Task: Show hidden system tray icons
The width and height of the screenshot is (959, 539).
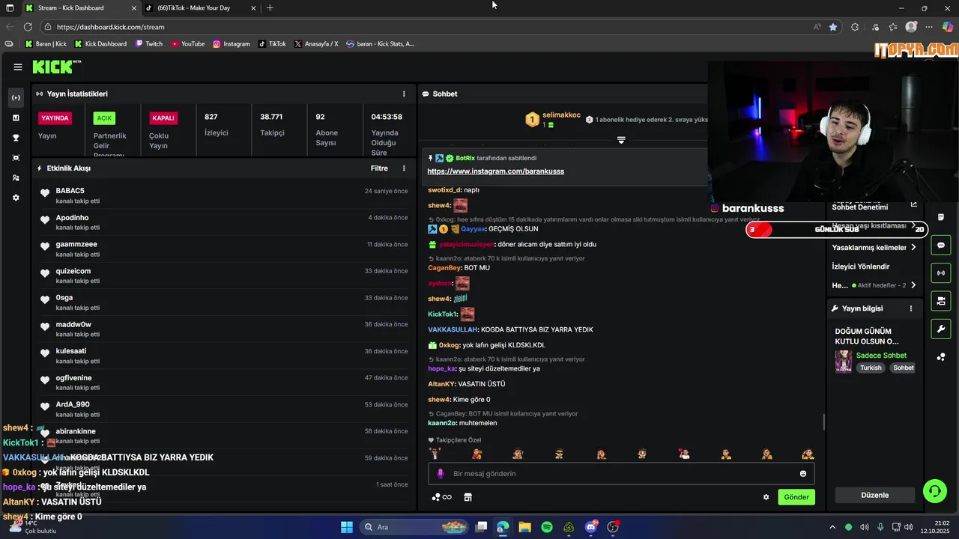Action: coord(832,527)
